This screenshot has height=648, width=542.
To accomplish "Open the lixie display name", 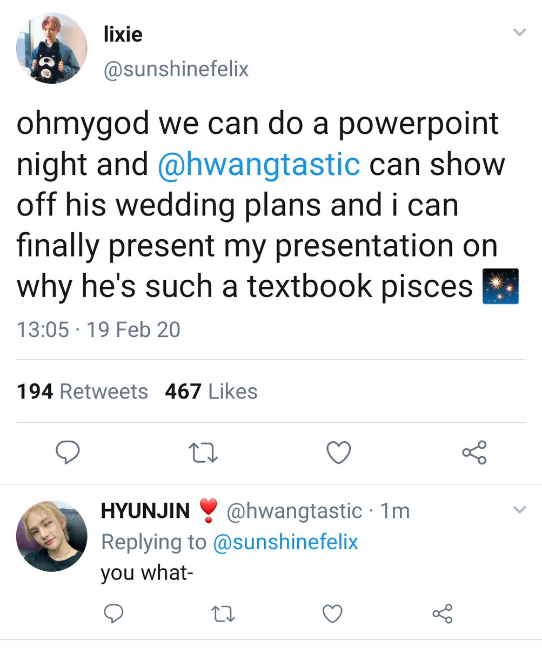I will point(123,36).
